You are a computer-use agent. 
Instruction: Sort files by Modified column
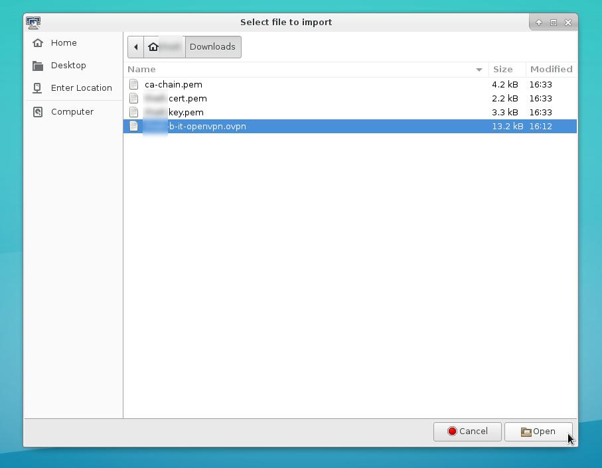tap(550, 70)
